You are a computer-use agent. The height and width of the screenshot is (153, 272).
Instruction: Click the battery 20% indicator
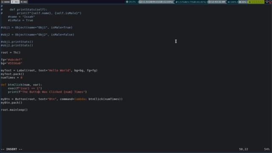tap(243, 2)
